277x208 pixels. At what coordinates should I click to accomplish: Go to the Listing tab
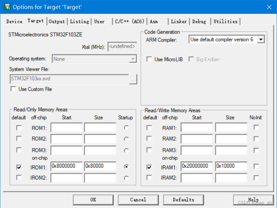[x=79, y=22]
